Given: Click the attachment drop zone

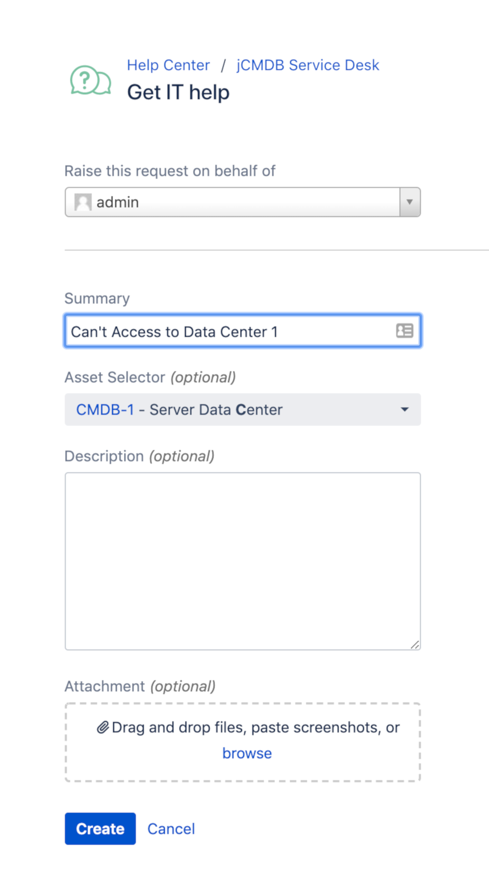Looking at the screenshot, I should coord(243,742).
